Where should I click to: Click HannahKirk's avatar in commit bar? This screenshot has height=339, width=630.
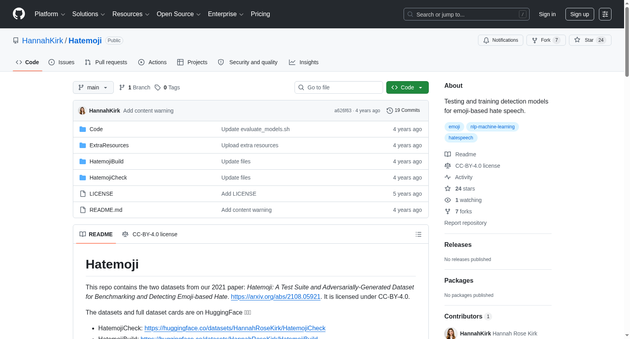pos(82,111)
